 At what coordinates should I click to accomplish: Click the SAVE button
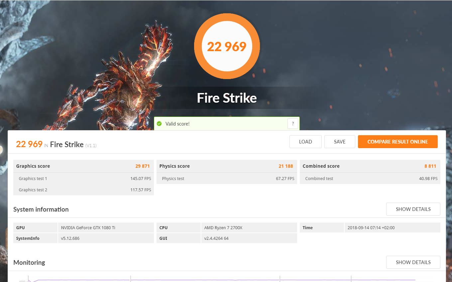click(340, 141)
